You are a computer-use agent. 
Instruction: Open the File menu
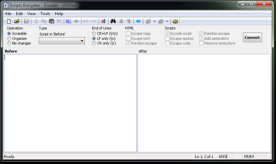(8, 14)
